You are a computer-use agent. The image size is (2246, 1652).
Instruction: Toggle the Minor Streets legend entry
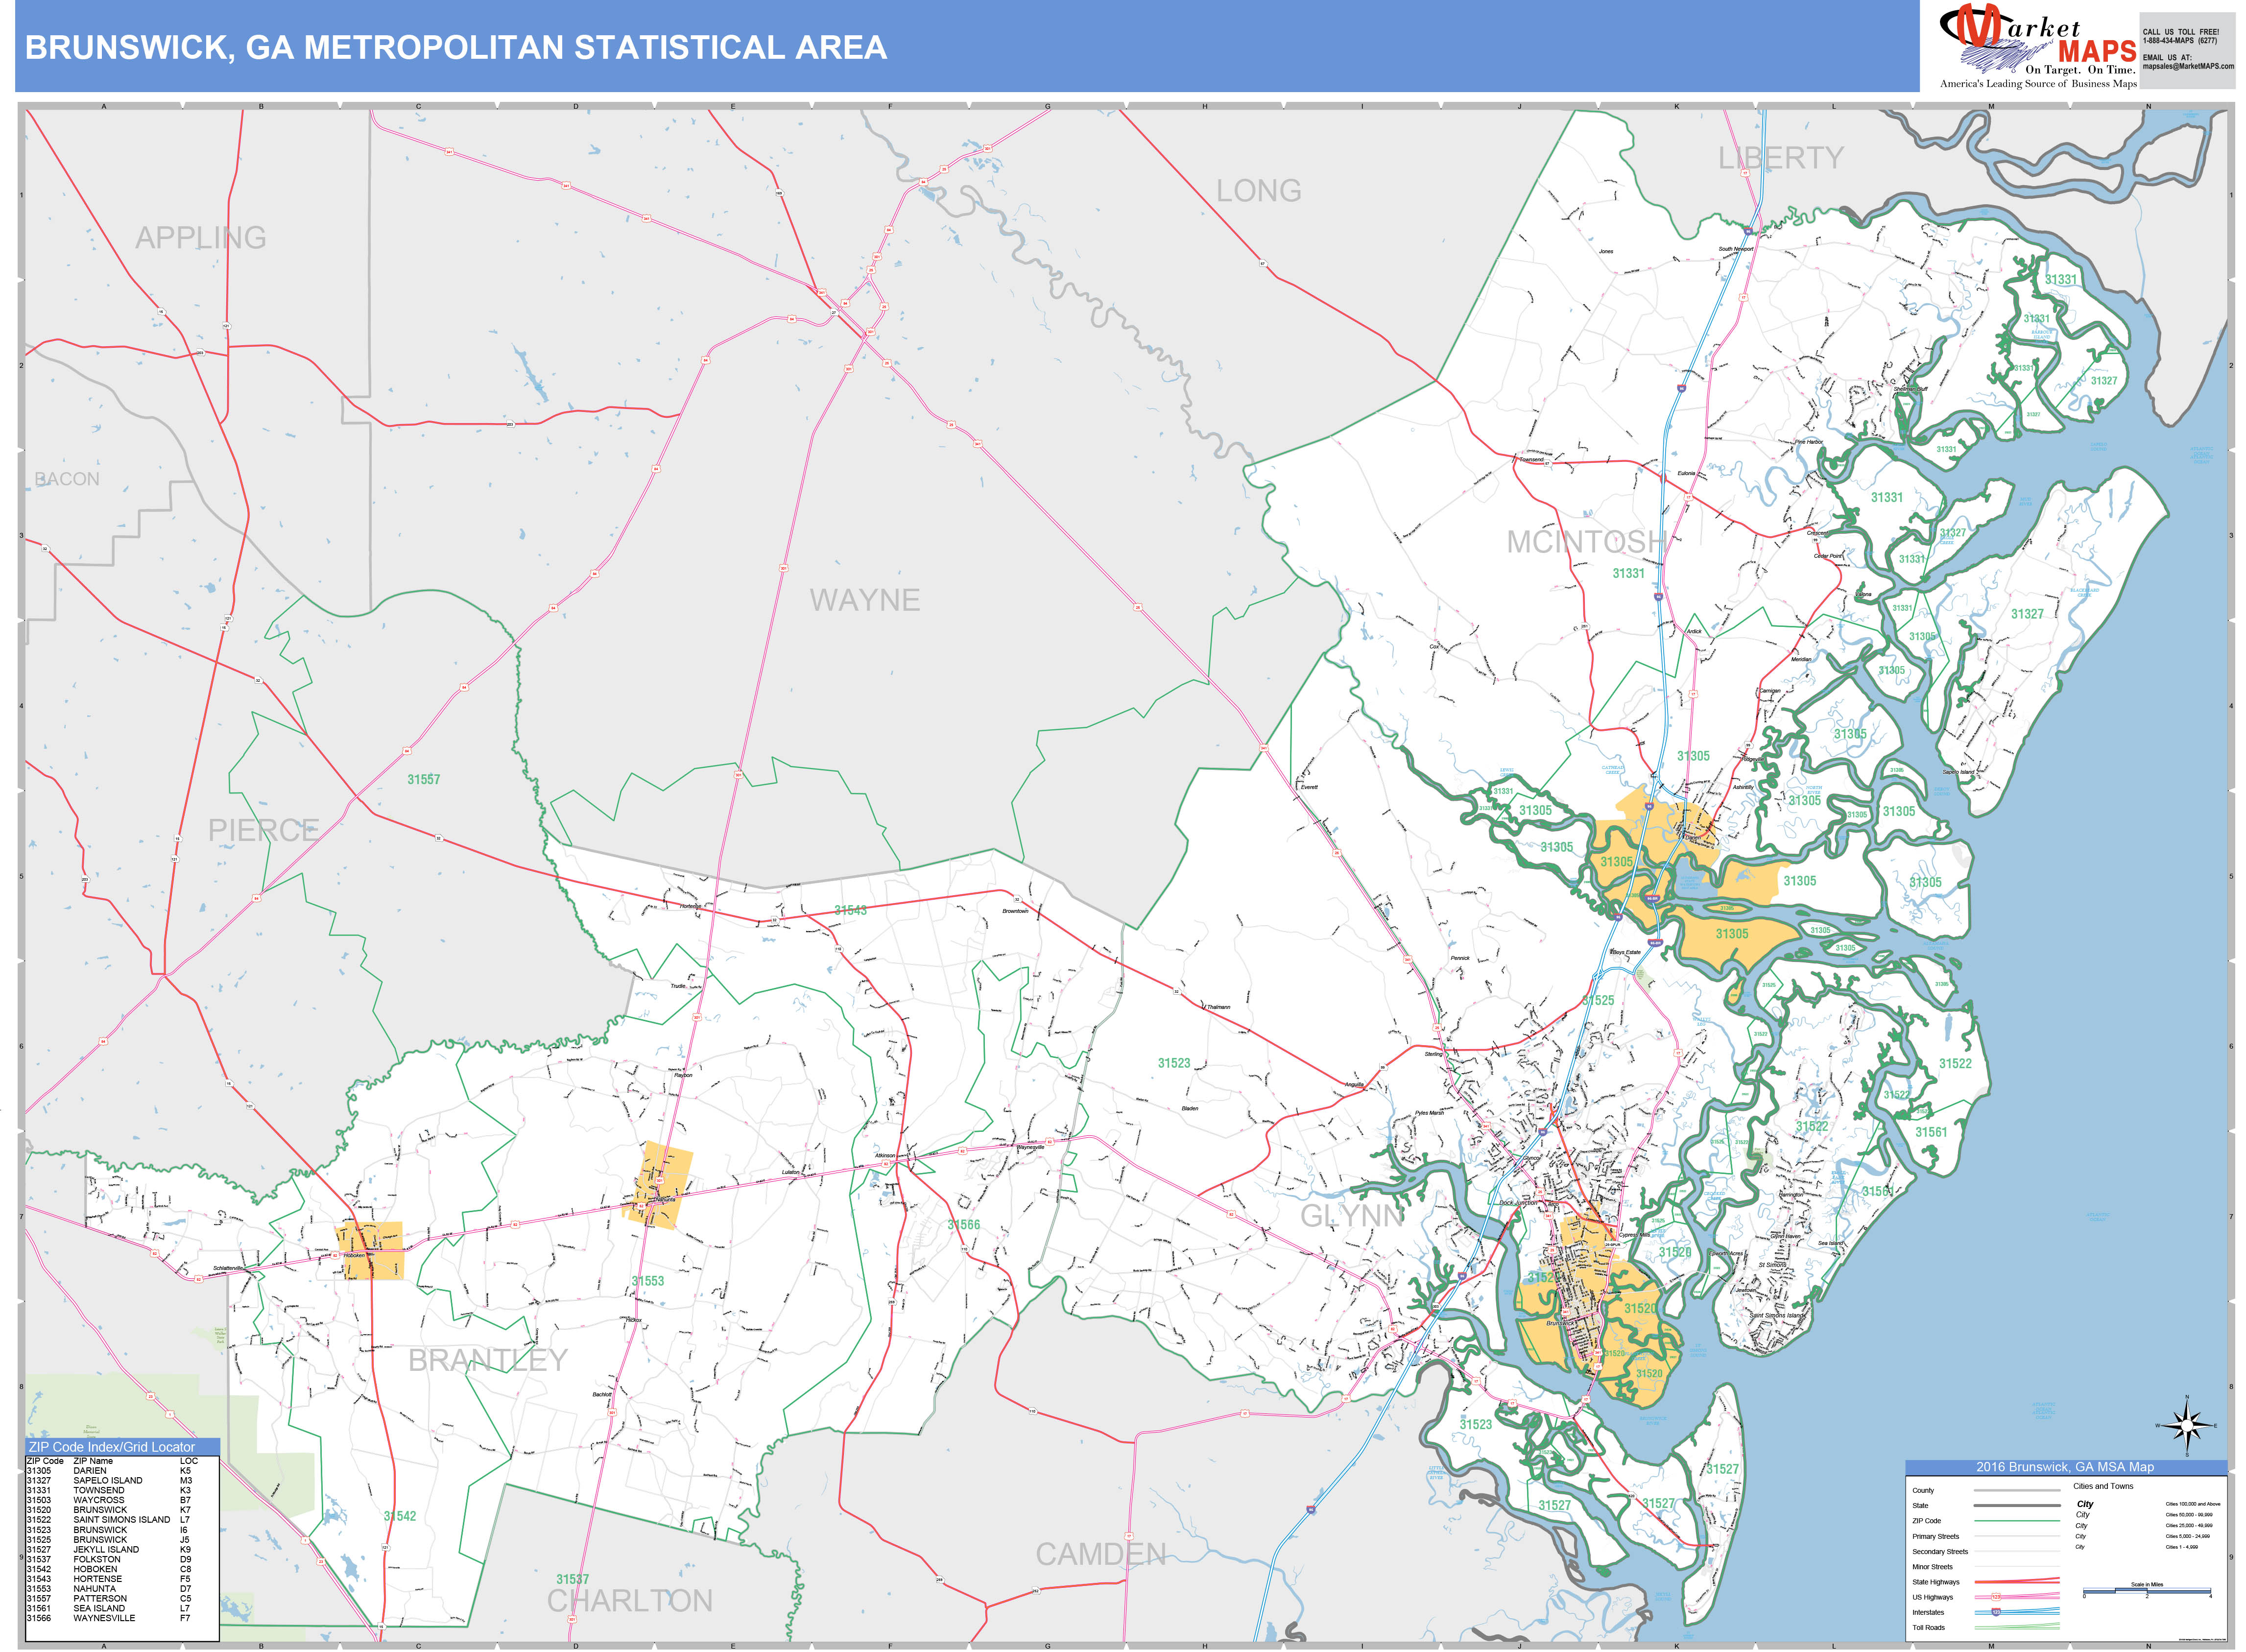[1933, 1567]
